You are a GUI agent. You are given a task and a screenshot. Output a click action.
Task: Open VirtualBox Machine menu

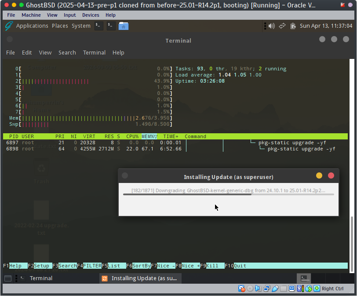(31, 15)
